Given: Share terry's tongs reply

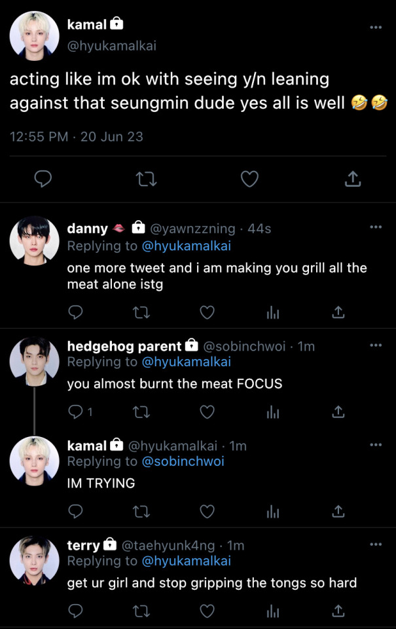Looking at the screenshot, I should 338,611.
